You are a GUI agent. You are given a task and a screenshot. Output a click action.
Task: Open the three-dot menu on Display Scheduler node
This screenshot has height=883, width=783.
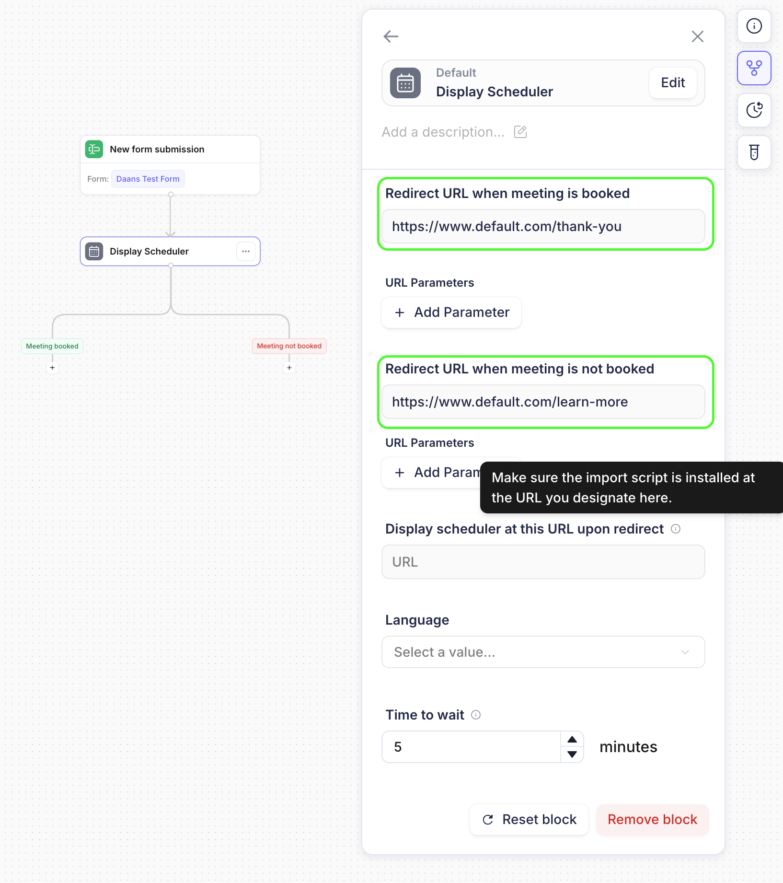coord(246,251)
